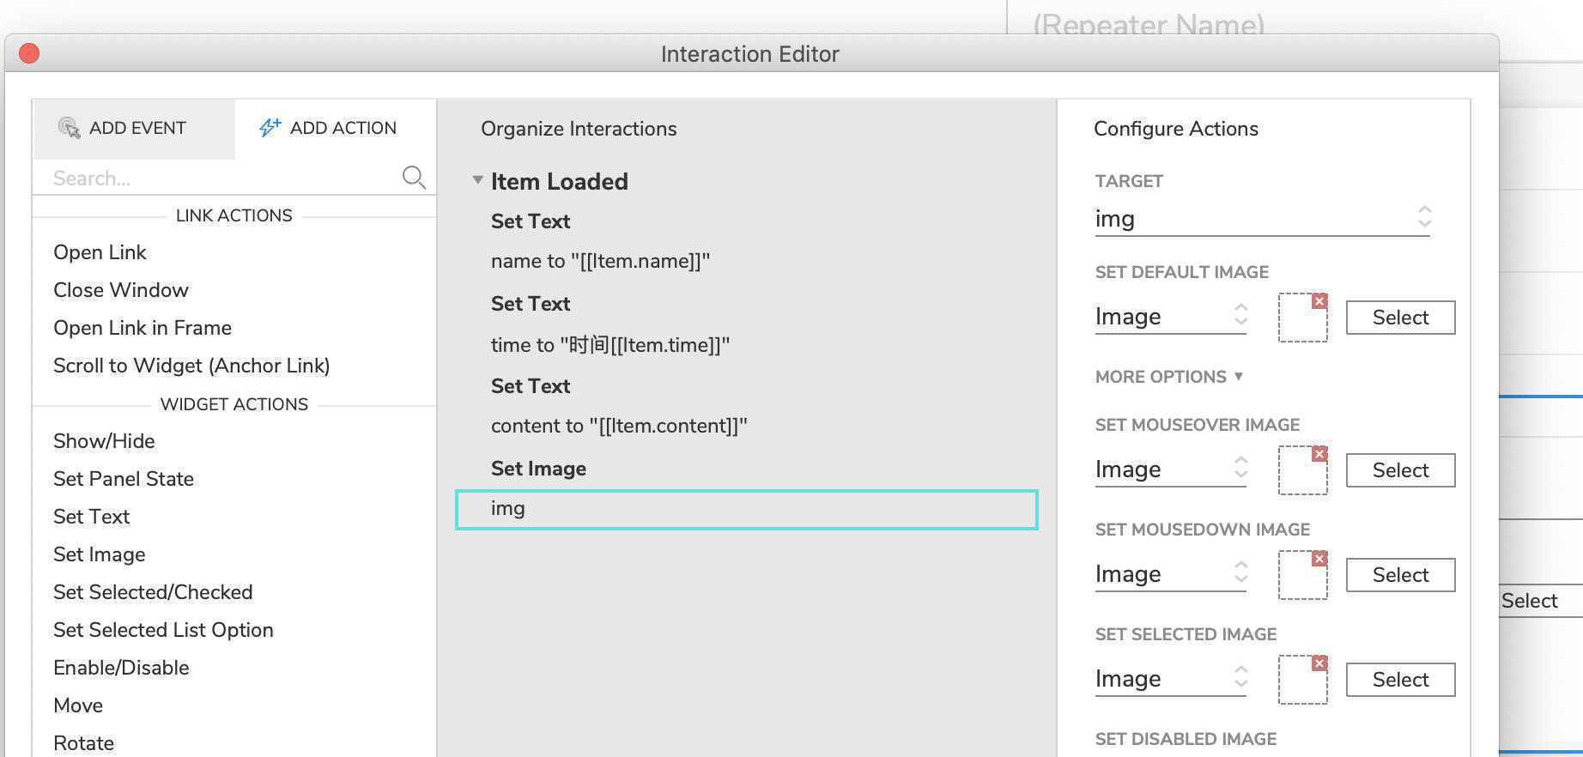Click the search magnifier icon

pos(414,178)
